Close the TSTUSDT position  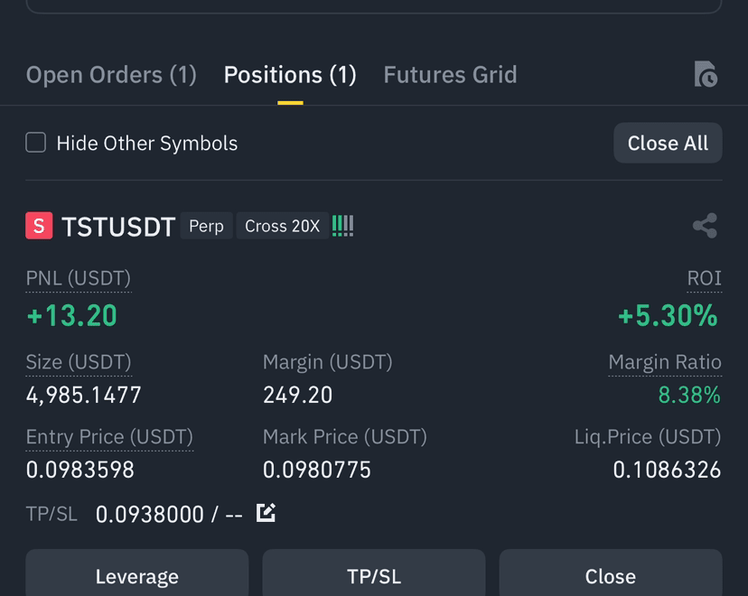tap(611, 573)
